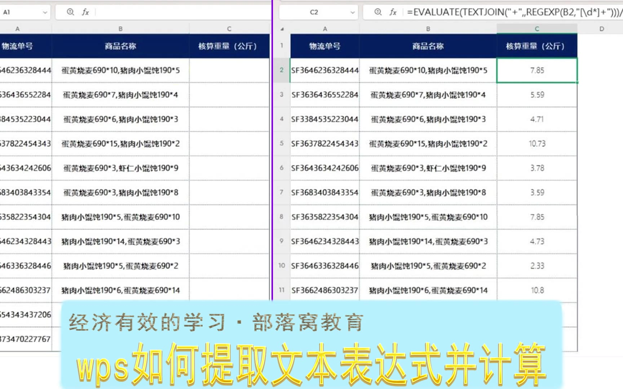Click the magnifier icon in right formula bar

(378, 12)
